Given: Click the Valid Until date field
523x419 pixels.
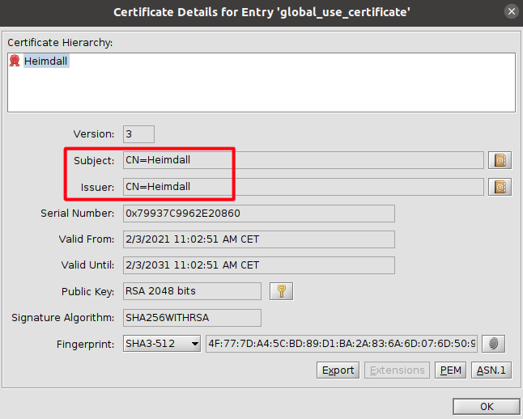Looking at the screenshot, I should [258, 265].
